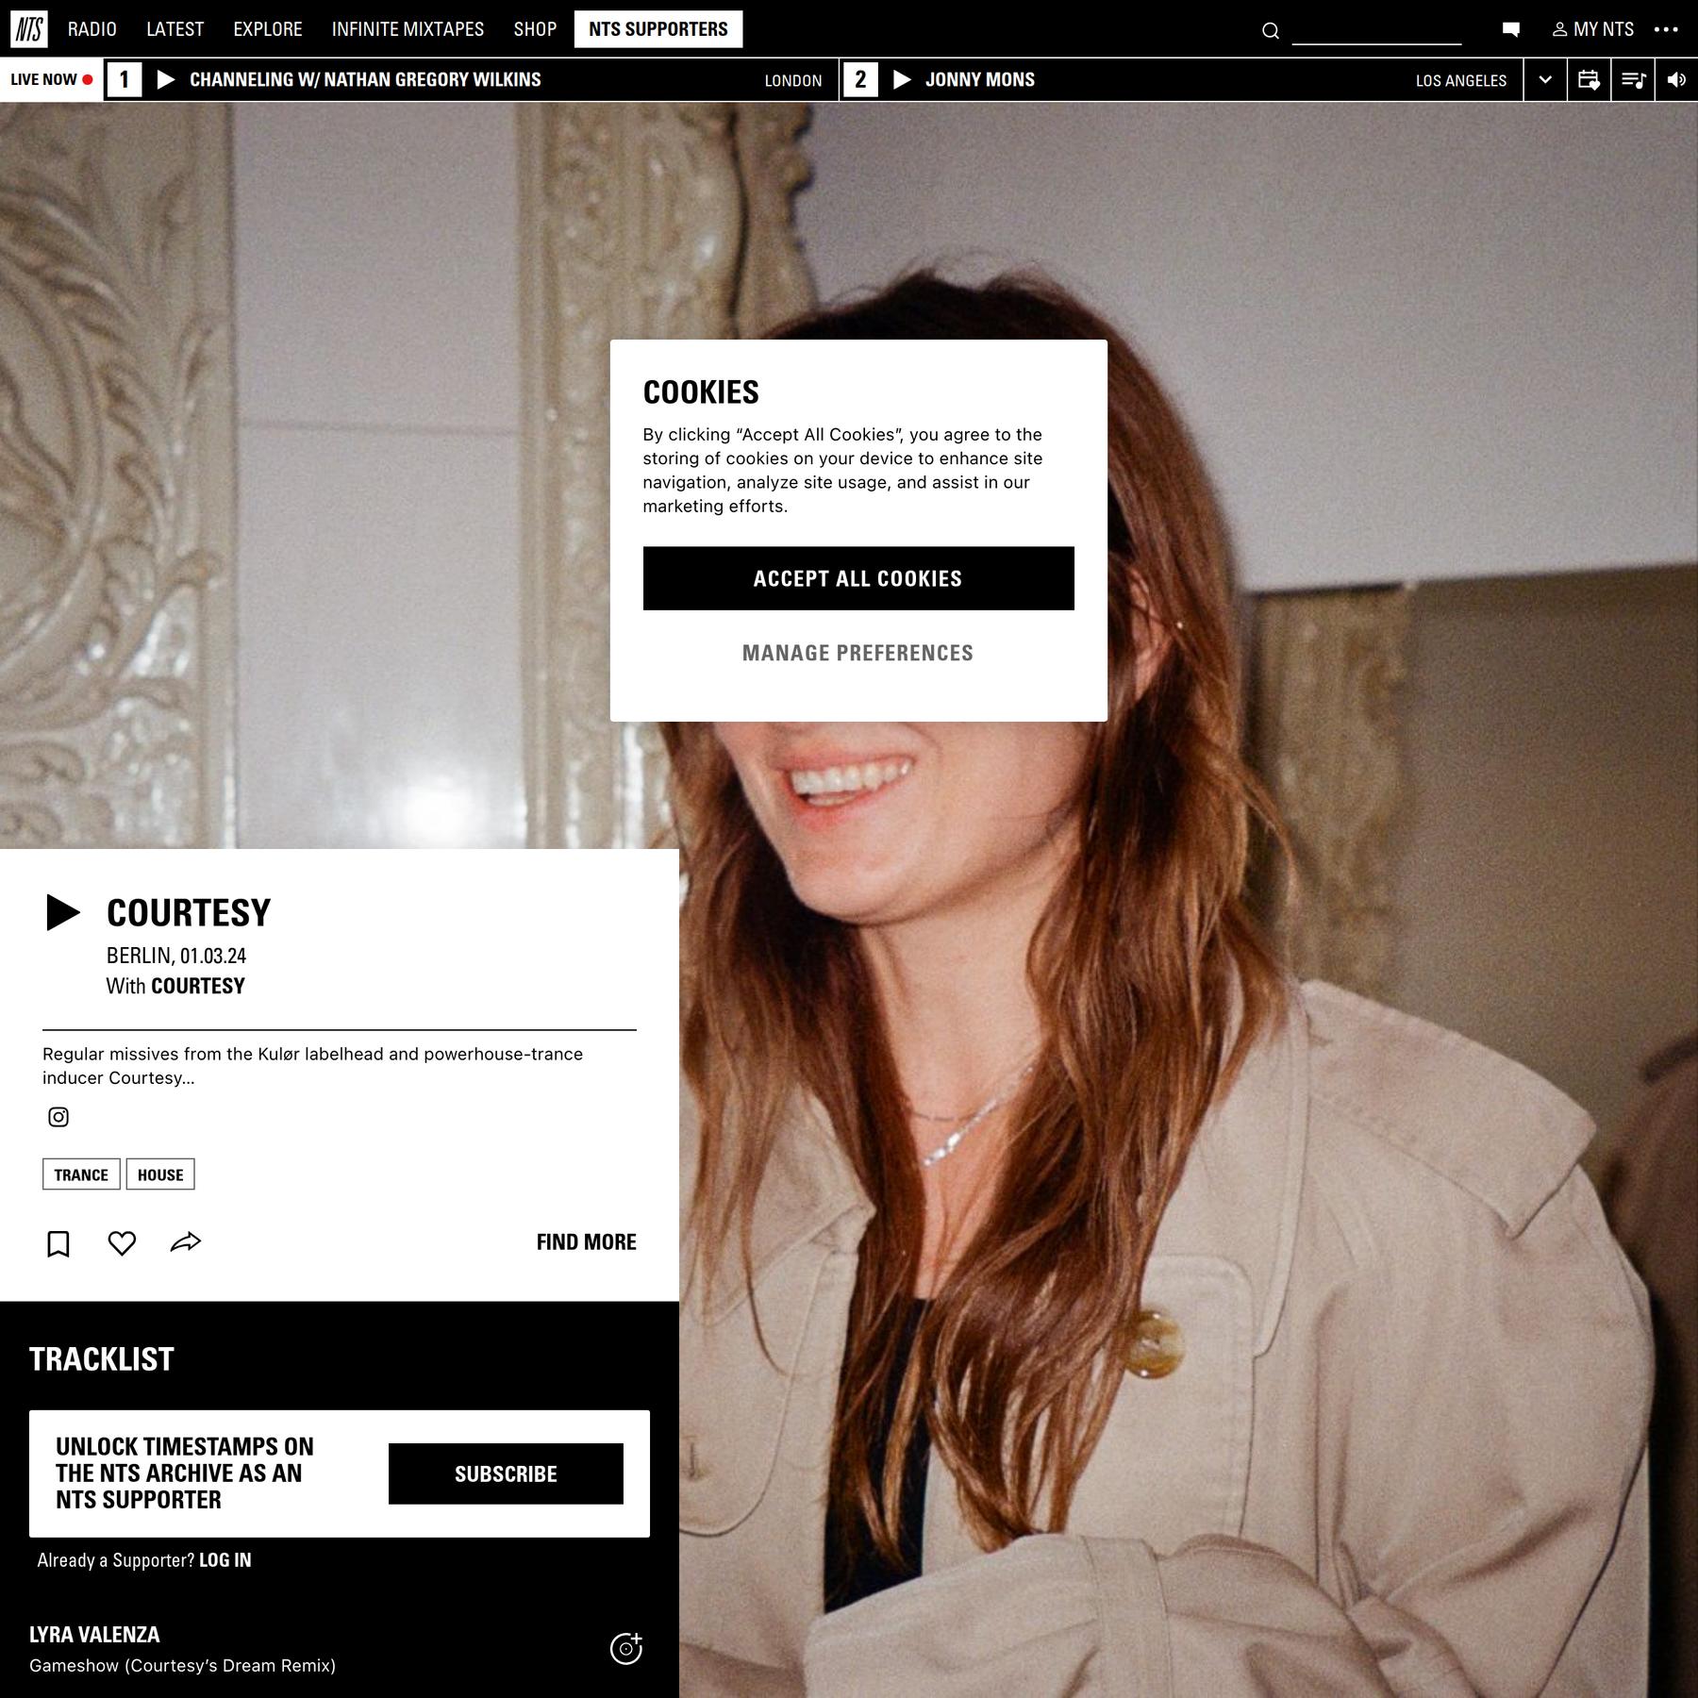Screen dimensions: 1698x1698
Task: Click the search input field
Action: [x=1376, y=31]
